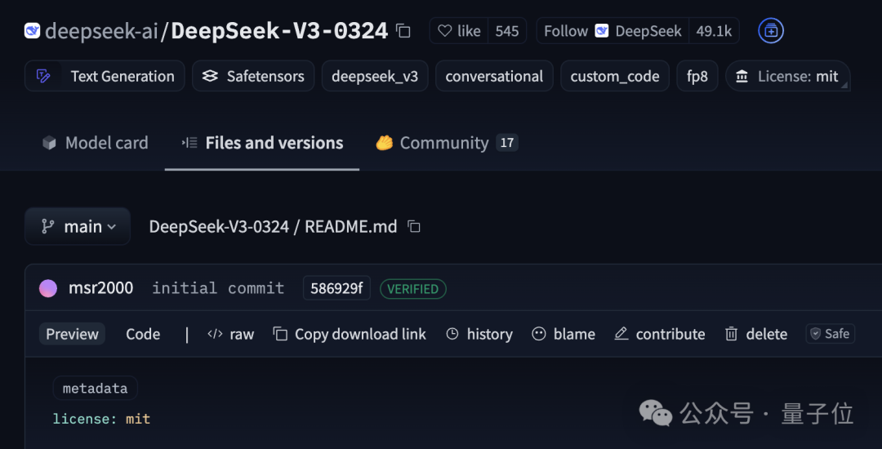Open commit 586929f

[x=336, y=288]
